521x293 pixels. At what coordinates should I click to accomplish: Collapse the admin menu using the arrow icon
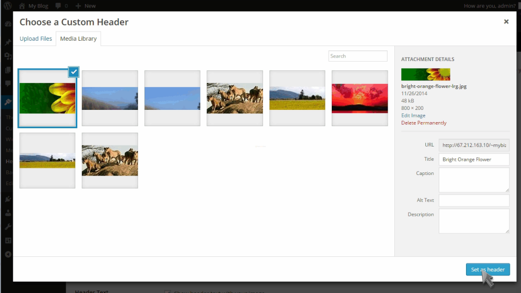pos(7,254)
